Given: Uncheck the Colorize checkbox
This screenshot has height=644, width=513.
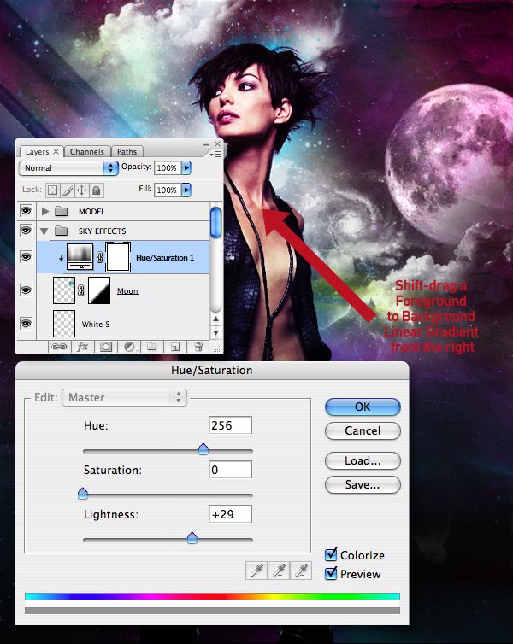Looking at the screenshot, I should coord(331,555).
